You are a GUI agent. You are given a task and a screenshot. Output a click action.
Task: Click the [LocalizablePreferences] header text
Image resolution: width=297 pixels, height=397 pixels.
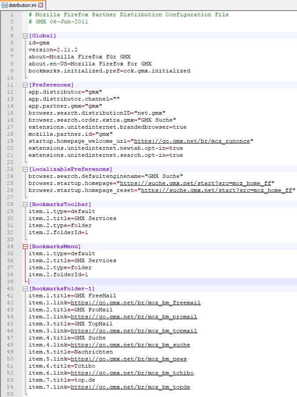click(71, 169)
